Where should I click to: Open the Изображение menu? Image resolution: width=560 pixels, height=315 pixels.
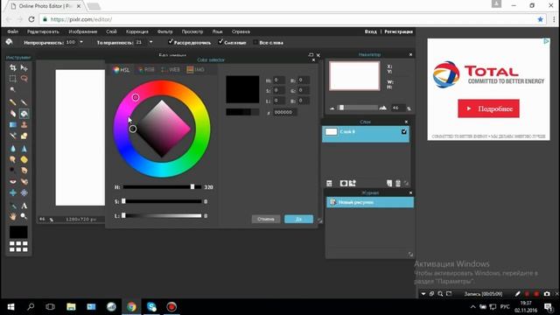tap(83, 31)
